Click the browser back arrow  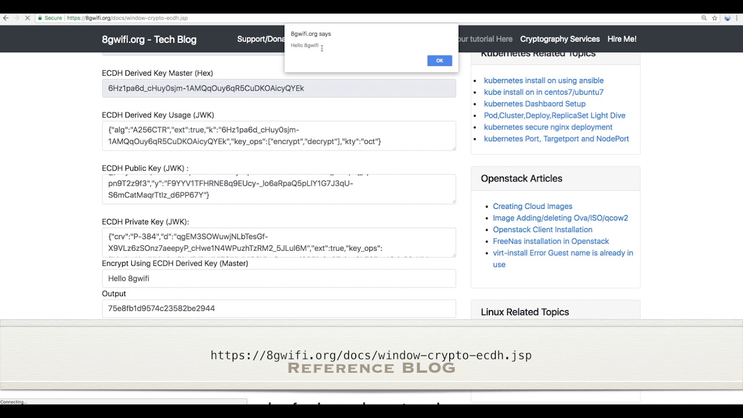tap(6, 18)
